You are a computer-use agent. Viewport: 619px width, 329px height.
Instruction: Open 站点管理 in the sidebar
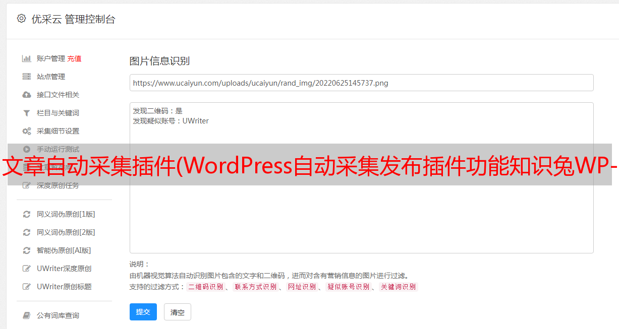coord(51,77)
